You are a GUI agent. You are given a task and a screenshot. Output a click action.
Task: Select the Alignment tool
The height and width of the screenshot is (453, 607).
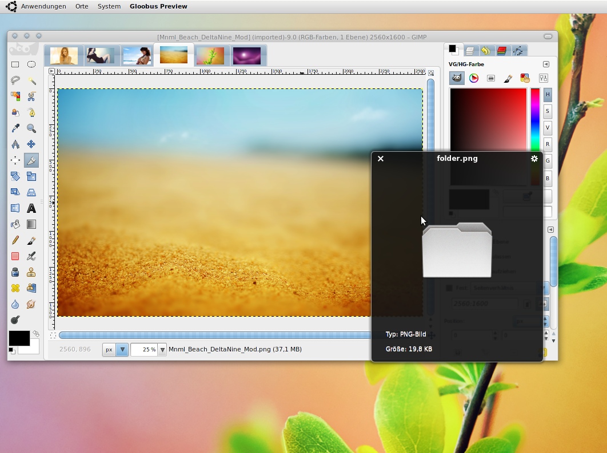click(15, 160)
